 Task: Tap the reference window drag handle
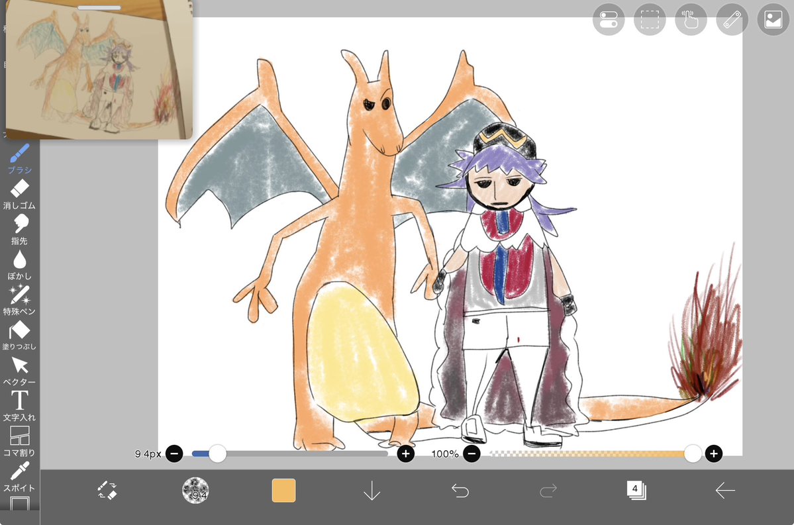pos(99,7)
